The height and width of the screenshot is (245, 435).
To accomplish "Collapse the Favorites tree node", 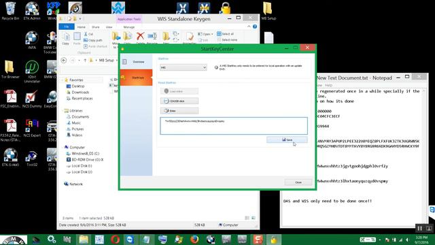I will (62, 80).
